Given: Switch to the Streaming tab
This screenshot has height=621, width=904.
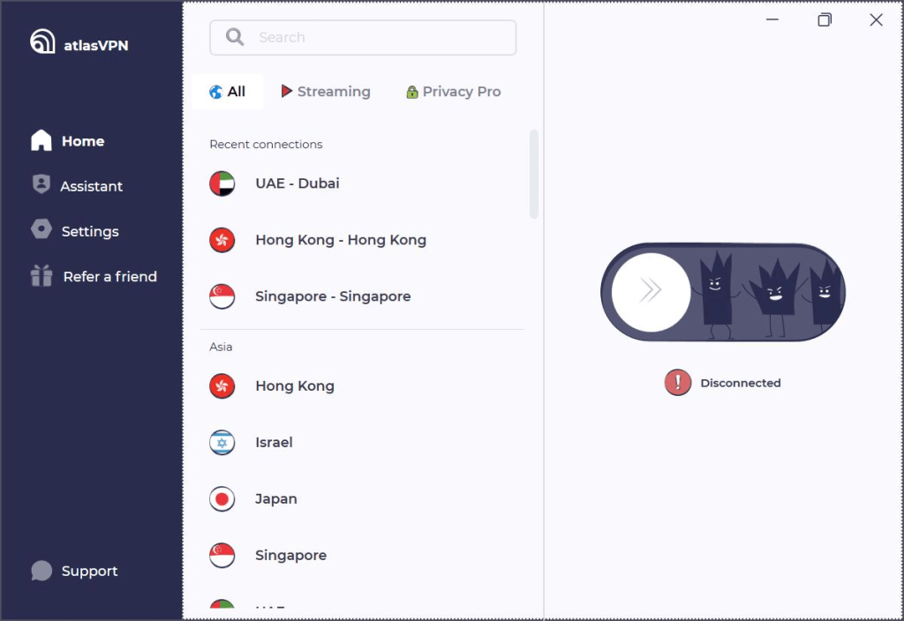Looking at the screenshot, I should (326, 92).
